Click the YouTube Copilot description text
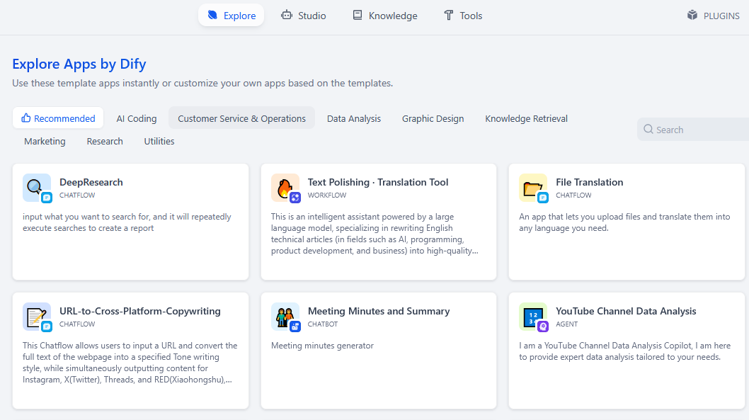 [x=625, y=351]
